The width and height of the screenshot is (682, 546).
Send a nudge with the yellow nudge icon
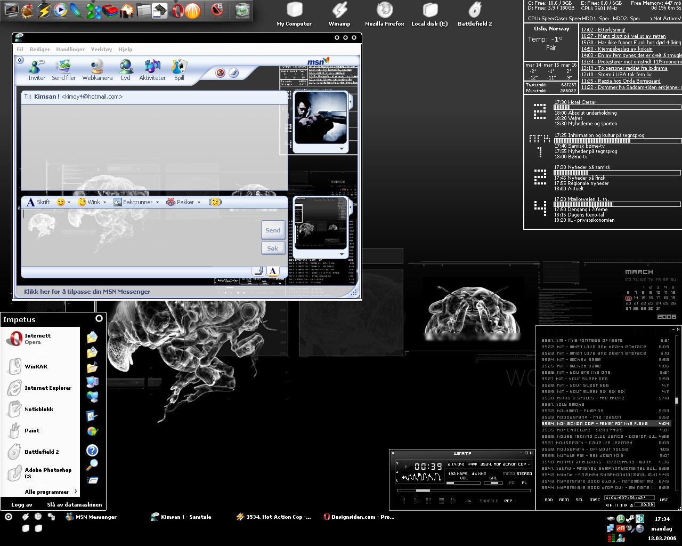pos(215,202)
